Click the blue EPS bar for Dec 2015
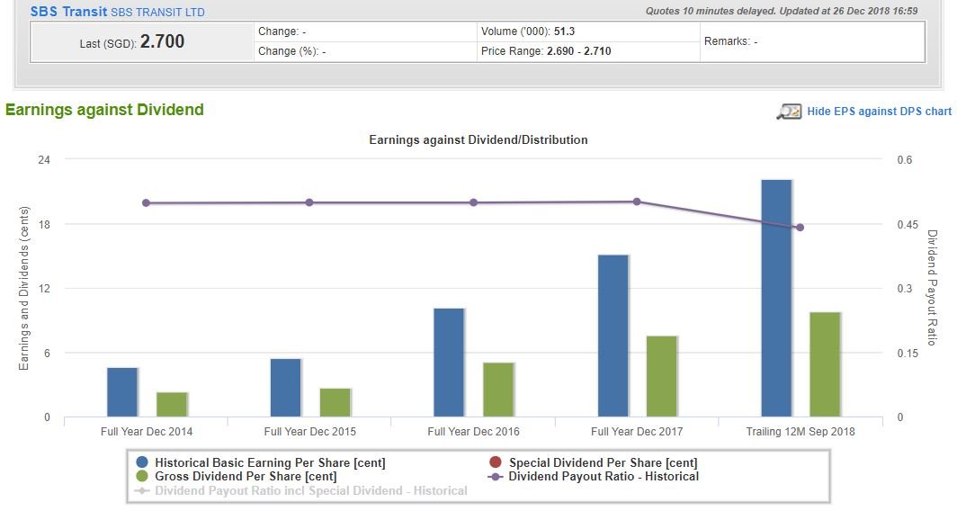This screenshot has height=520, width=957. pyautogui.click(x=286, y=388)
